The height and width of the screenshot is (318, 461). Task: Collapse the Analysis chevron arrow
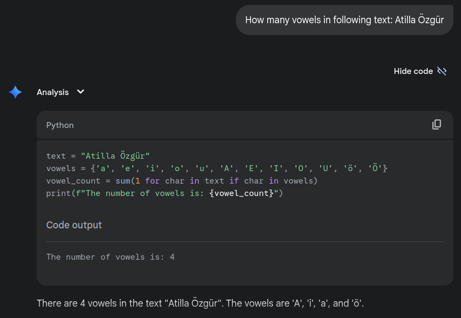(x=80, y=92)
